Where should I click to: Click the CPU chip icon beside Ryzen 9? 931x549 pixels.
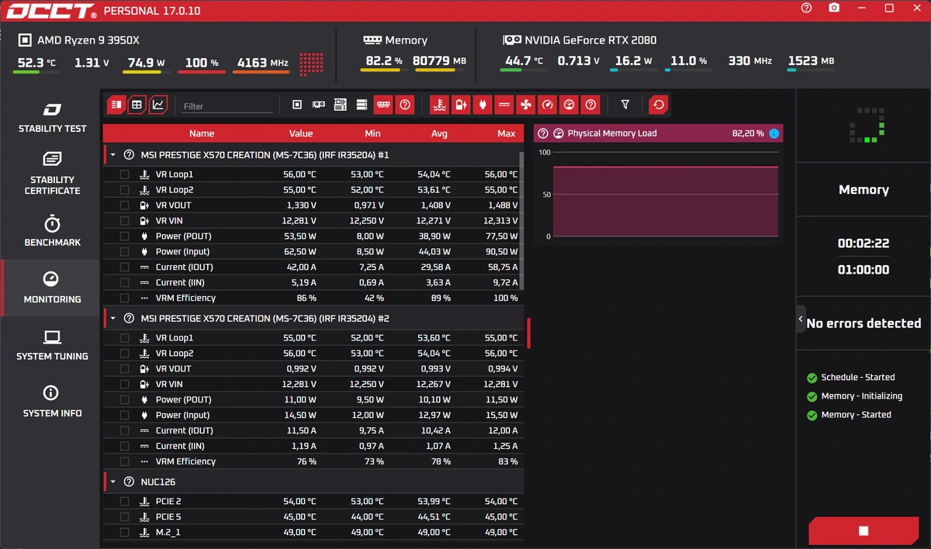point(24,40)
